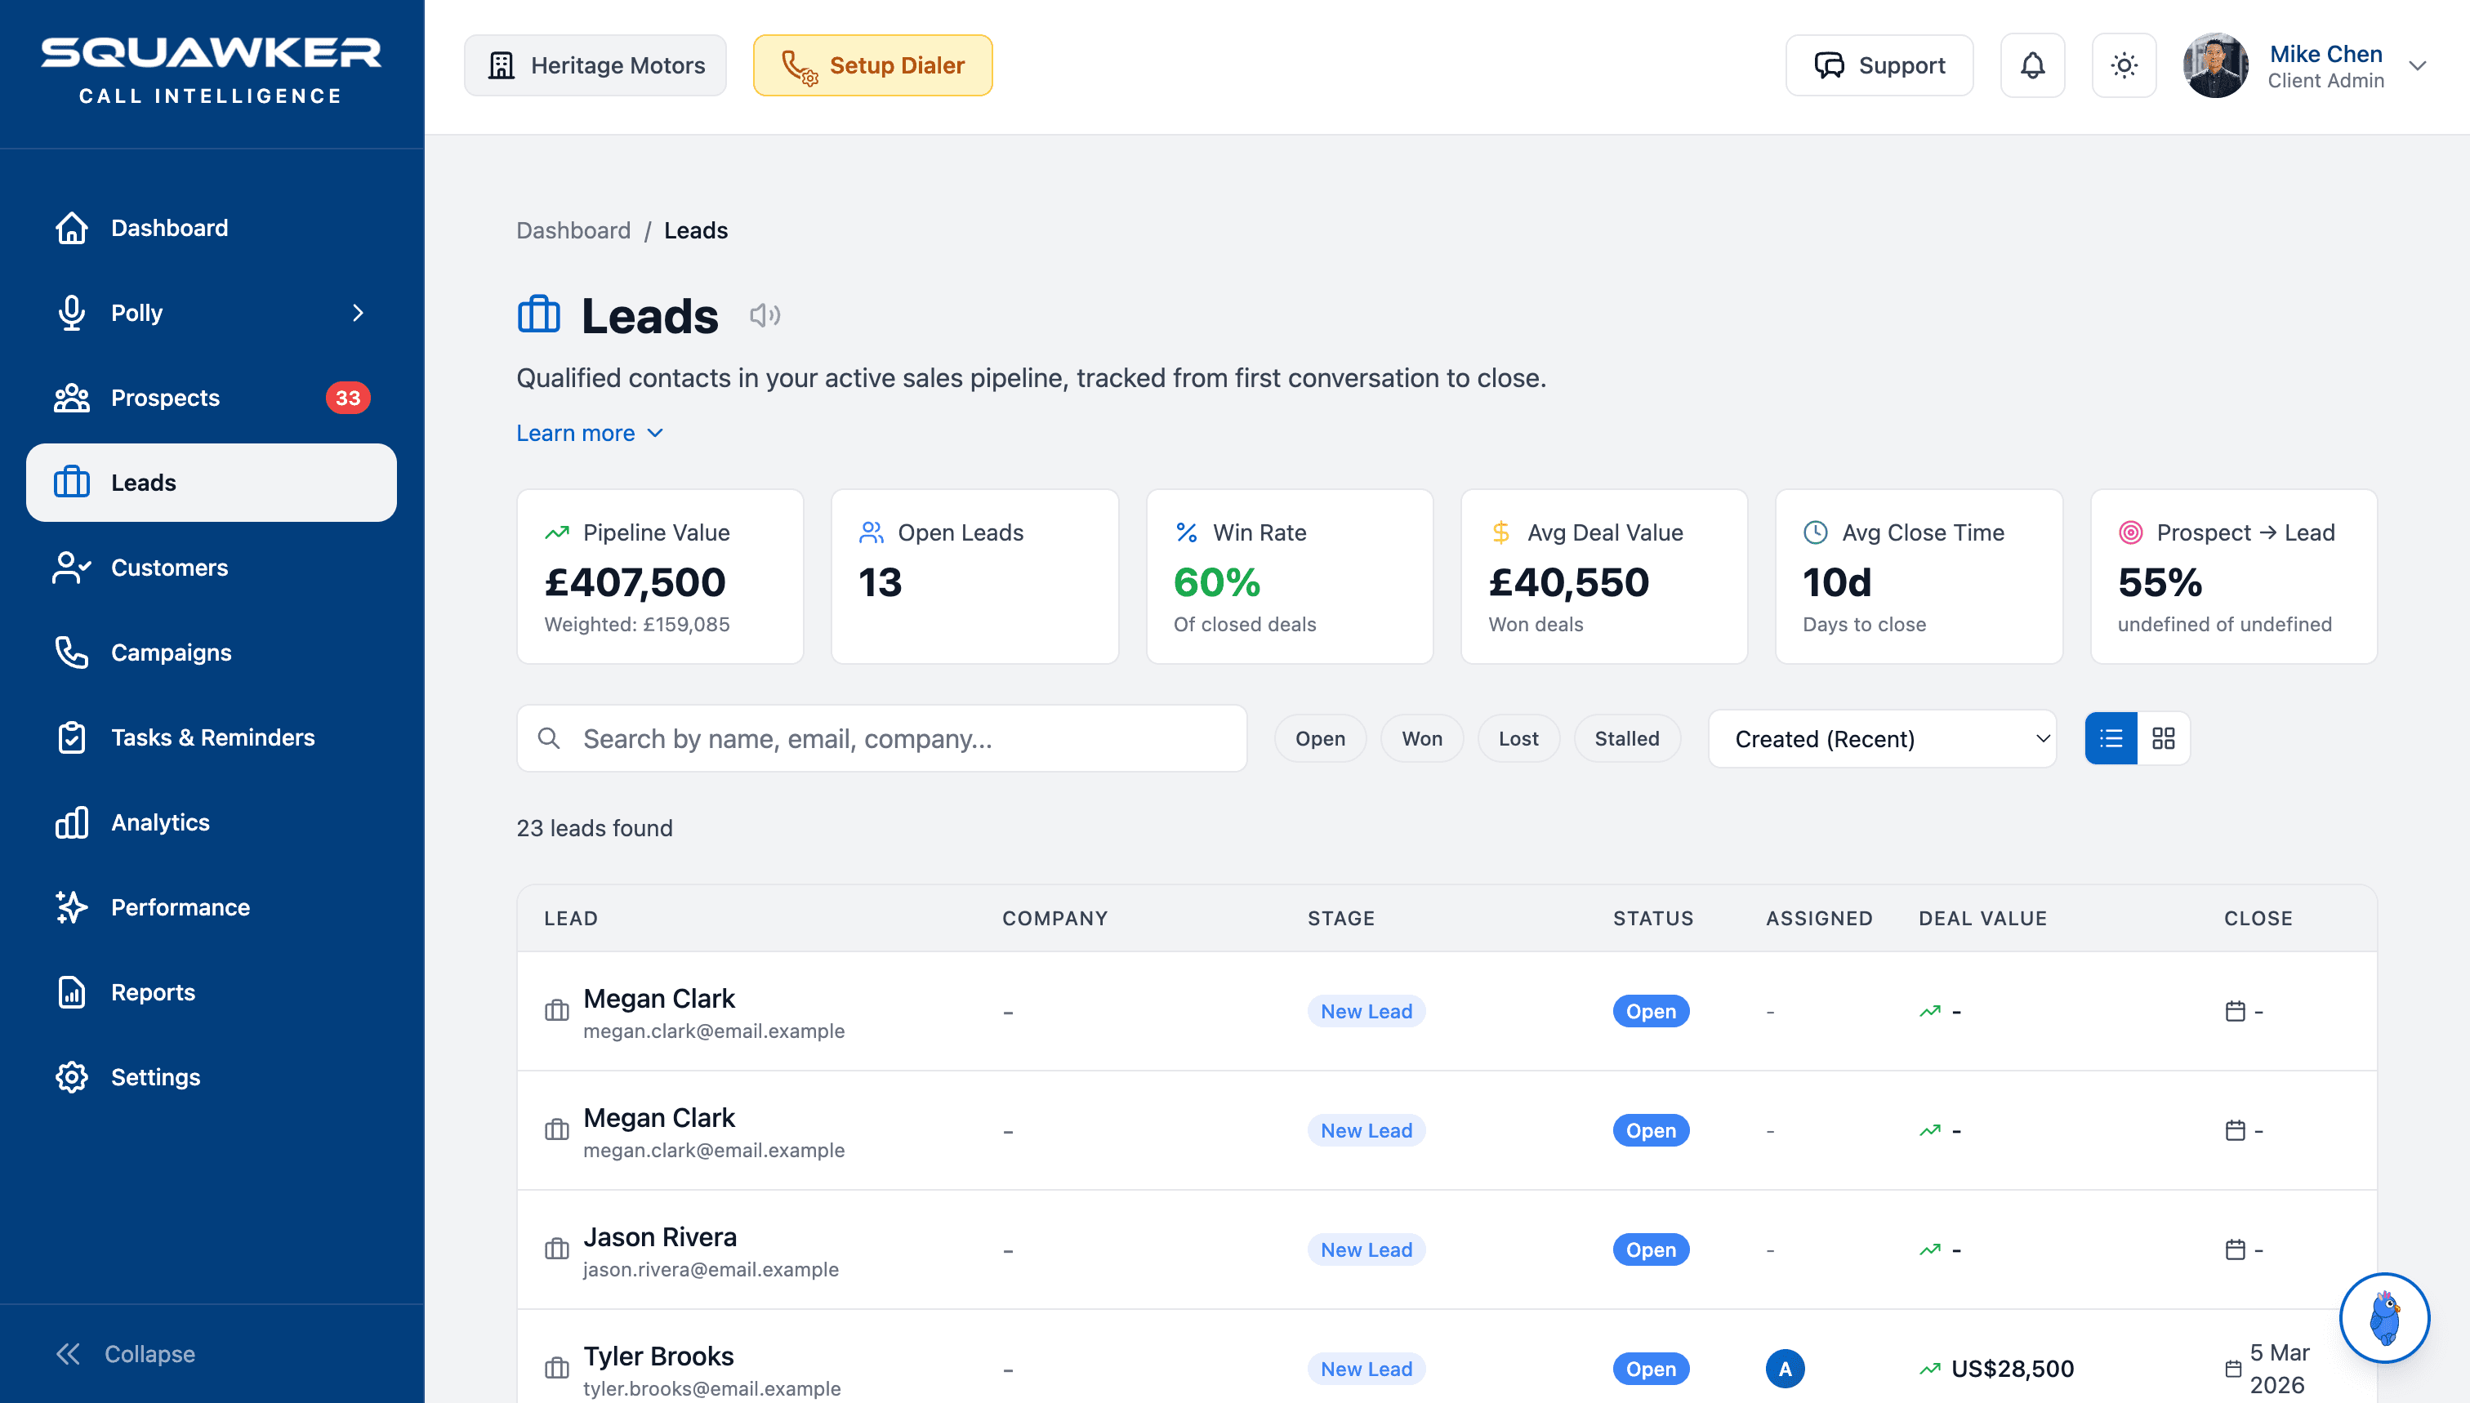Screen dimensions: 2470x1403
Task: Click the Dashboard breadcrumb link
Action: coord(573,230)
